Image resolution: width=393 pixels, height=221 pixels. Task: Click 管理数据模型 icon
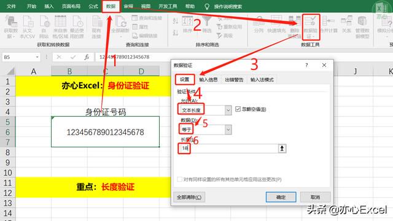[362, 27]
